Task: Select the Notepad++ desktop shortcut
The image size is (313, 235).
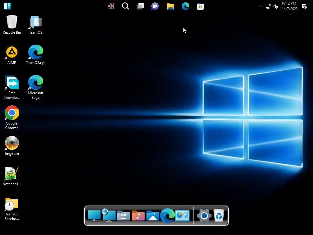Action: [12, 176]
